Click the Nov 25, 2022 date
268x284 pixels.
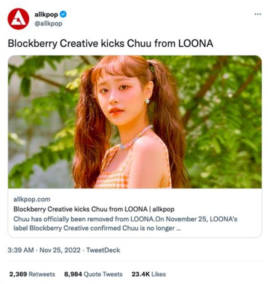click(60, 250)
